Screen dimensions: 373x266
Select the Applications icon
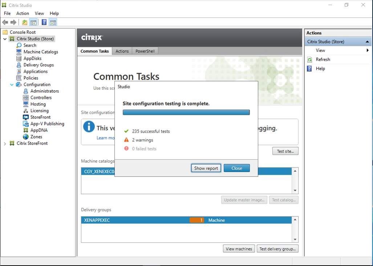pos(19,71)
